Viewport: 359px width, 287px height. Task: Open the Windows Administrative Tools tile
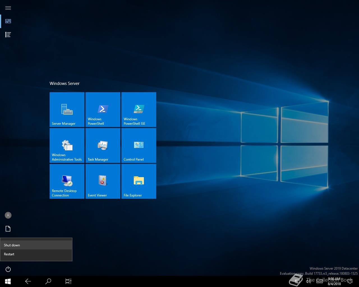(x=67, y=145)
